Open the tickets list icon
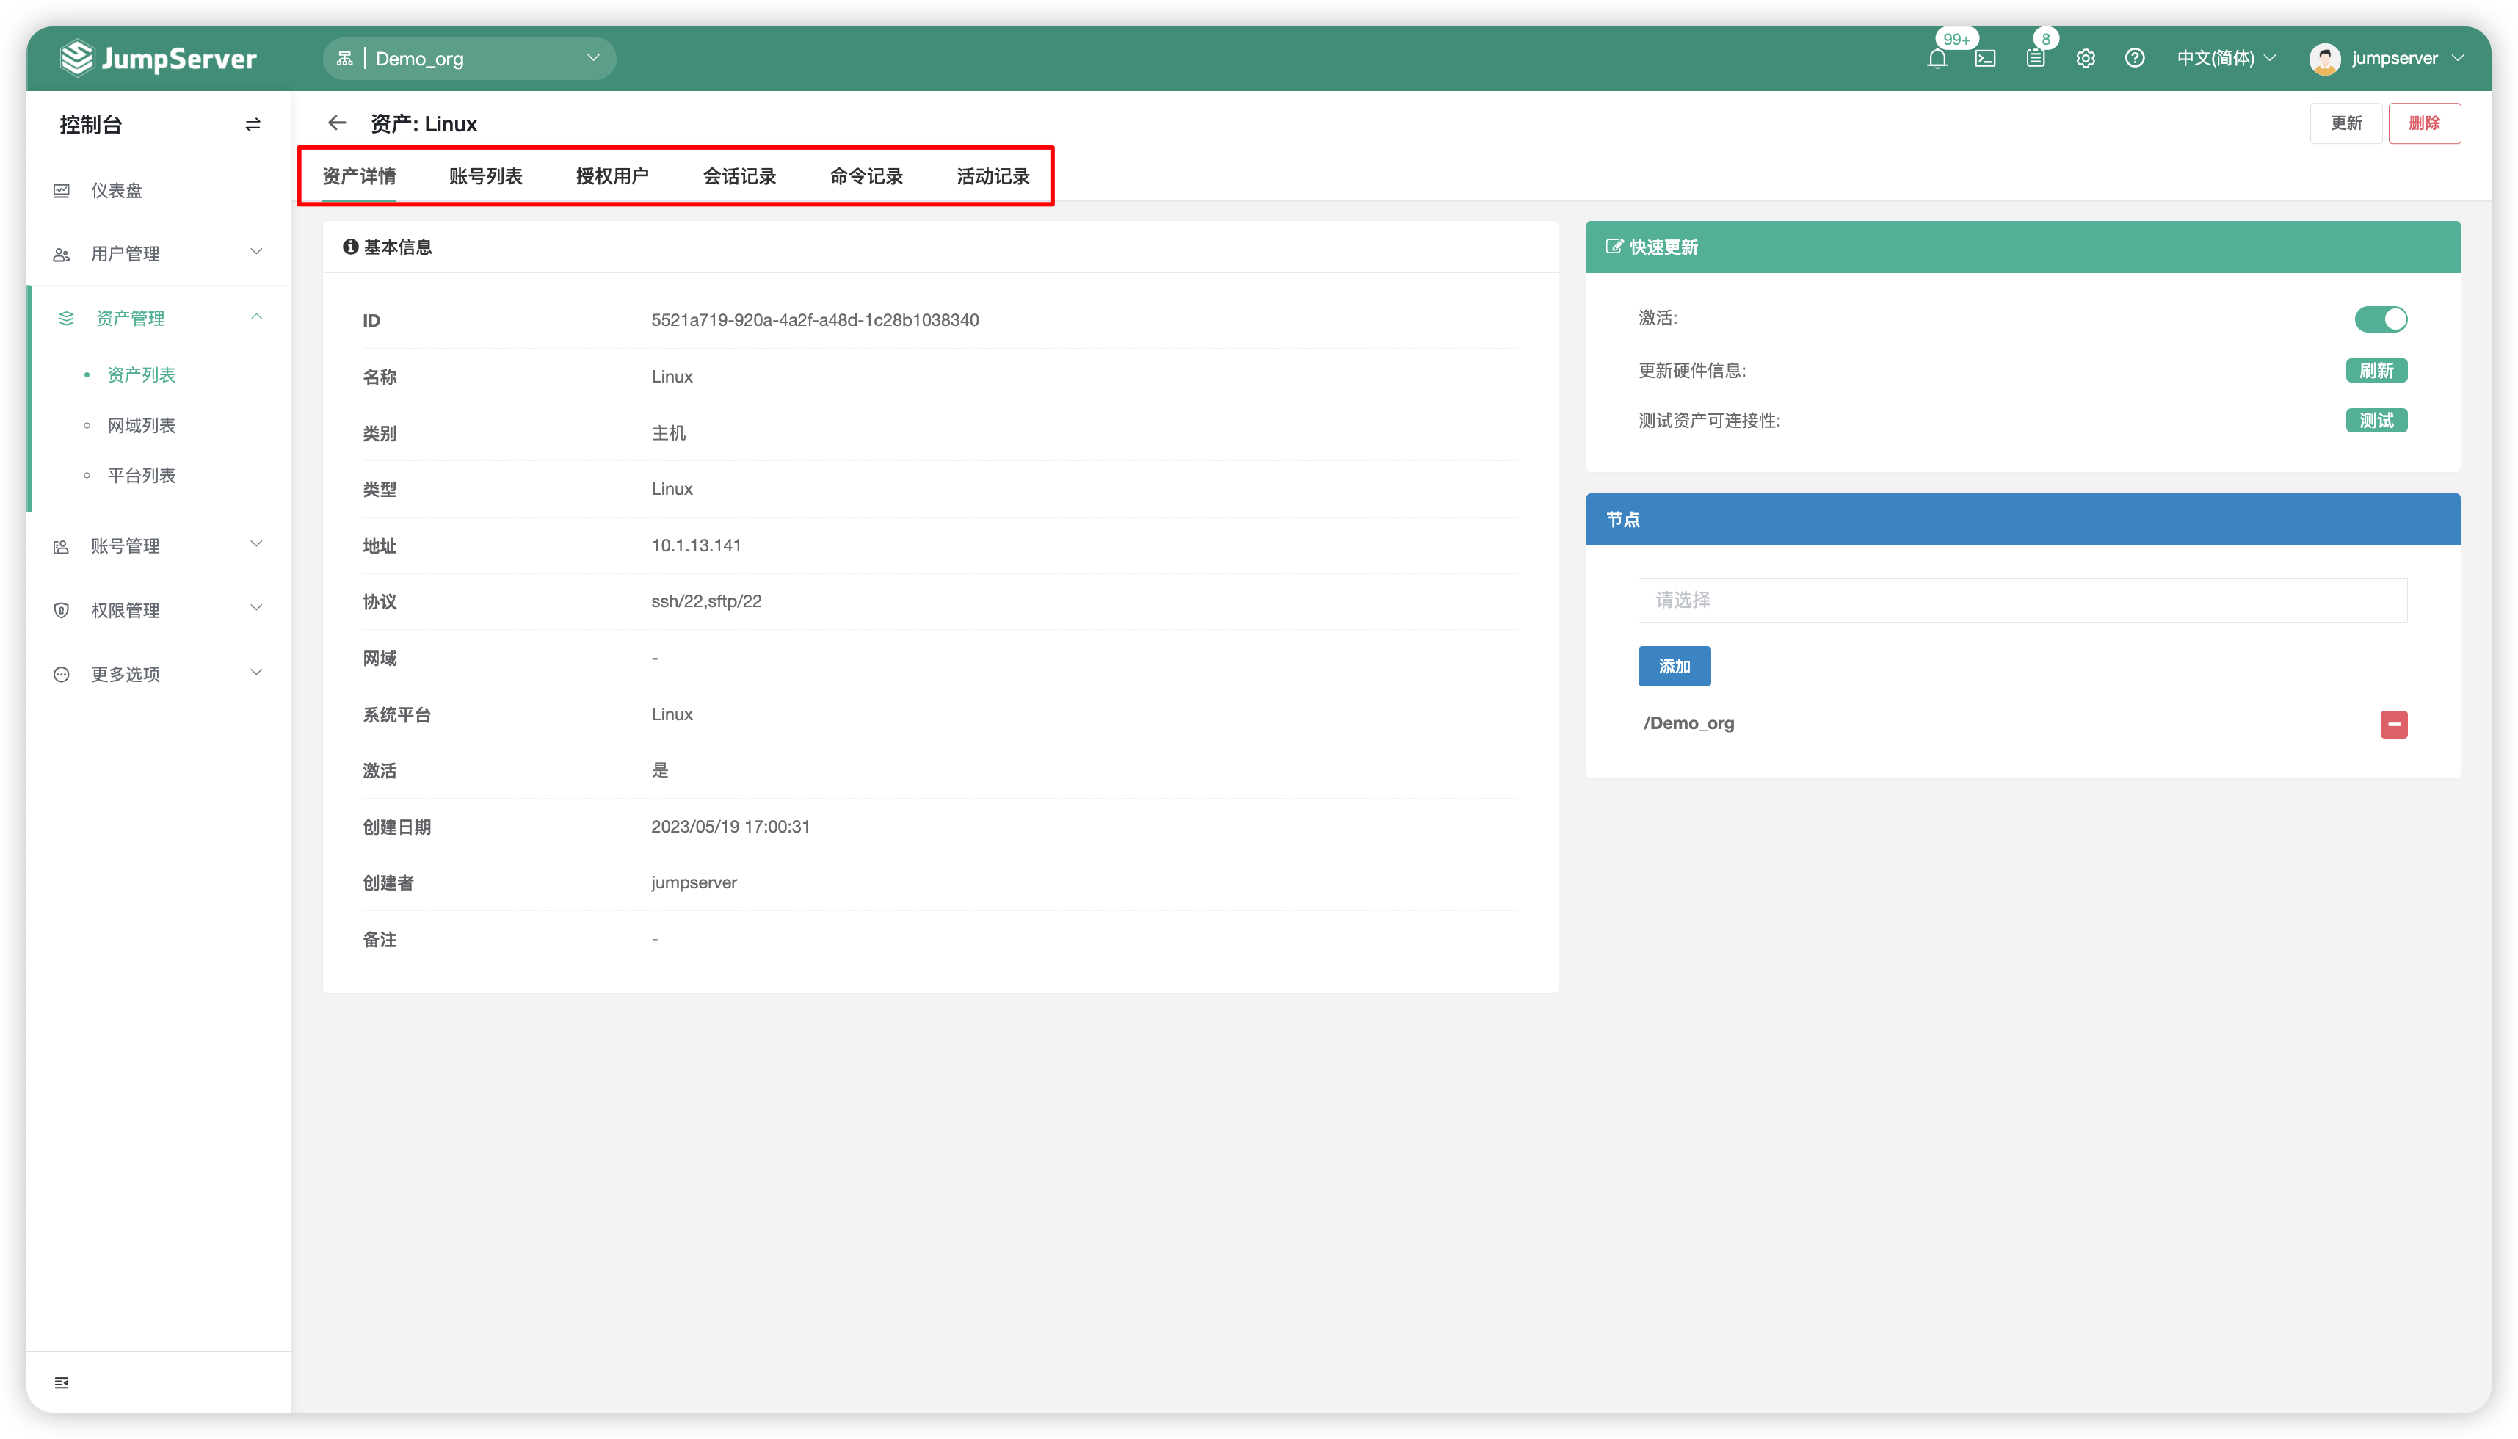This screenshot has height=1439, width=2518. tap(2036, 58)
